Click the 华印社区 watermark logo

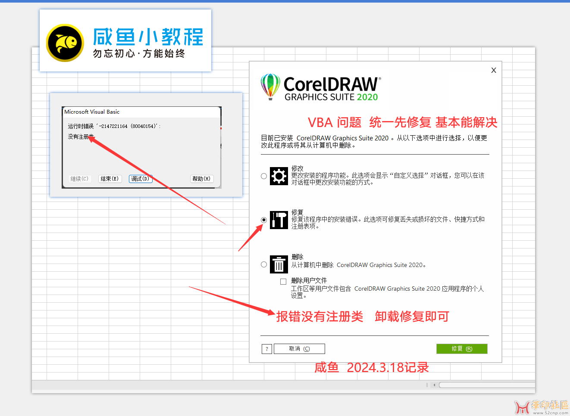pyautogui.click(x=523, y=407)
